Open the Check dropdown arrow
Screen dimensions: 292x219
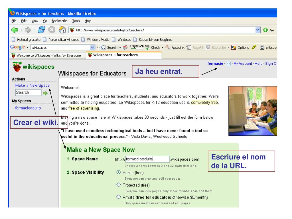coord(163,48)
